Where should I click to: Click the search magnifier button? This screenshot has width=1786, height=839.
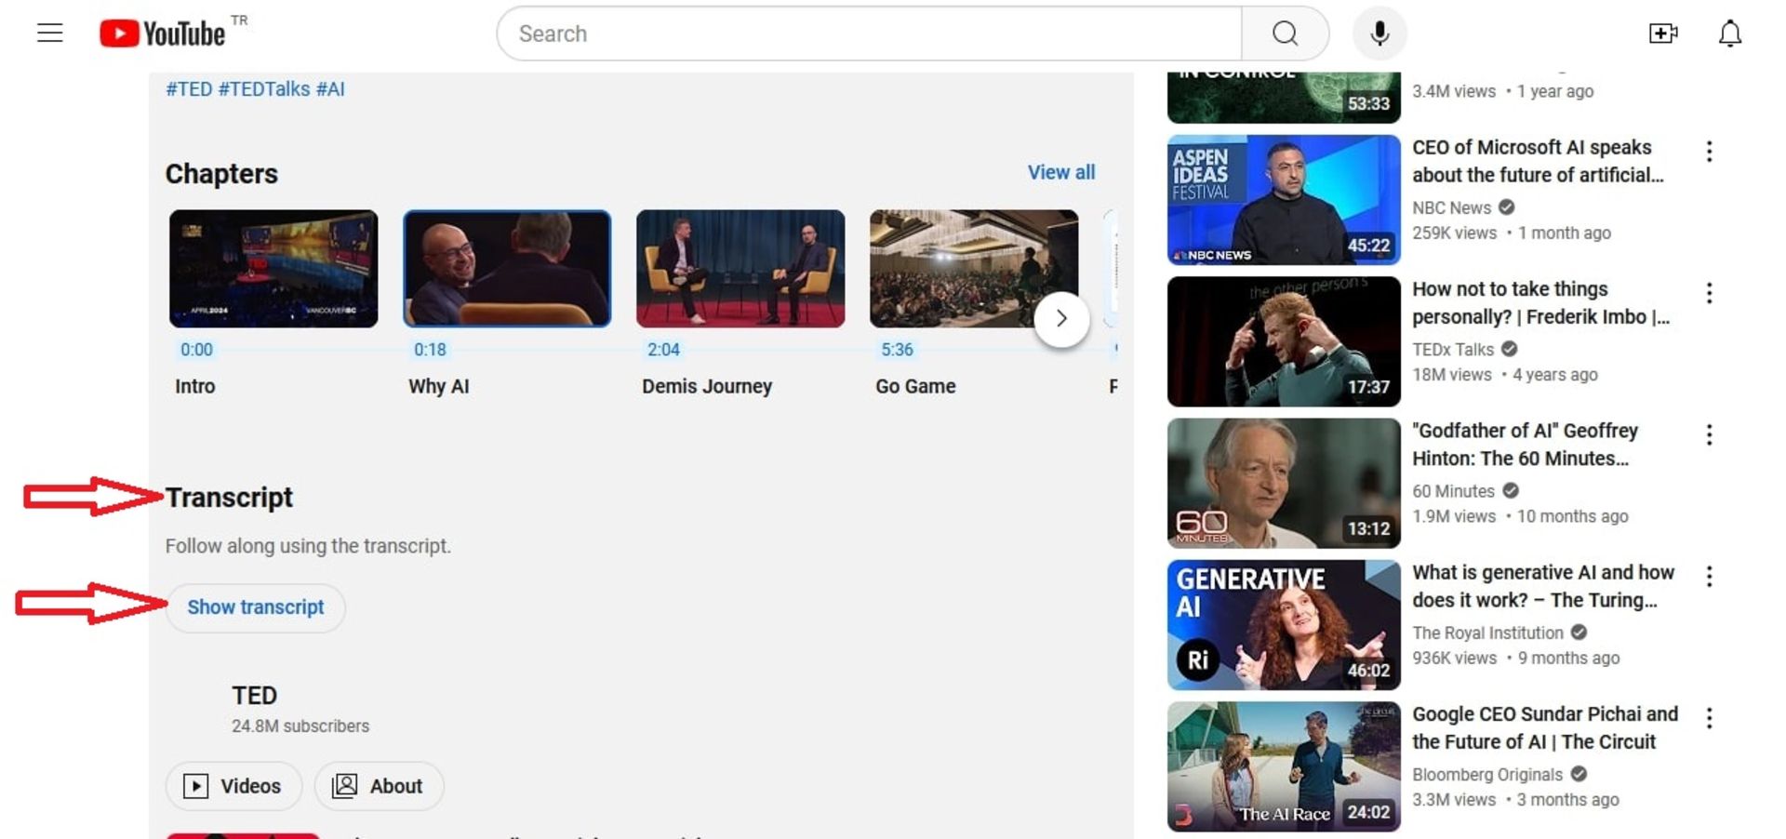1285,33
